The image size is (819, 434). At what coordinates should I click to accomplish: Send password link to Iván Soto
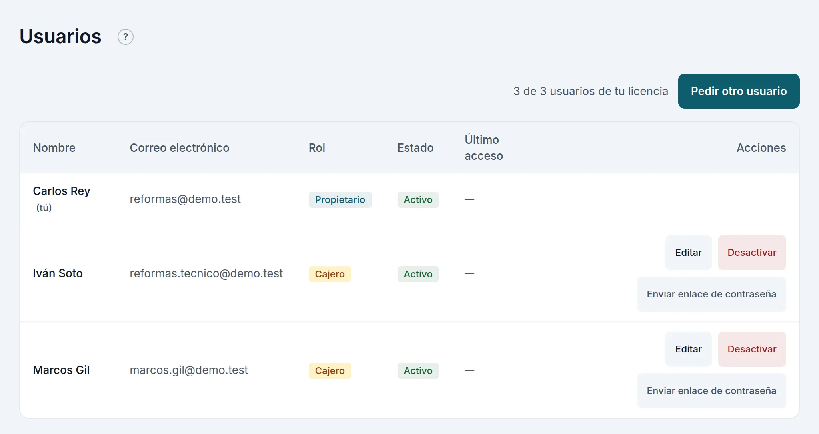point(711,294)
